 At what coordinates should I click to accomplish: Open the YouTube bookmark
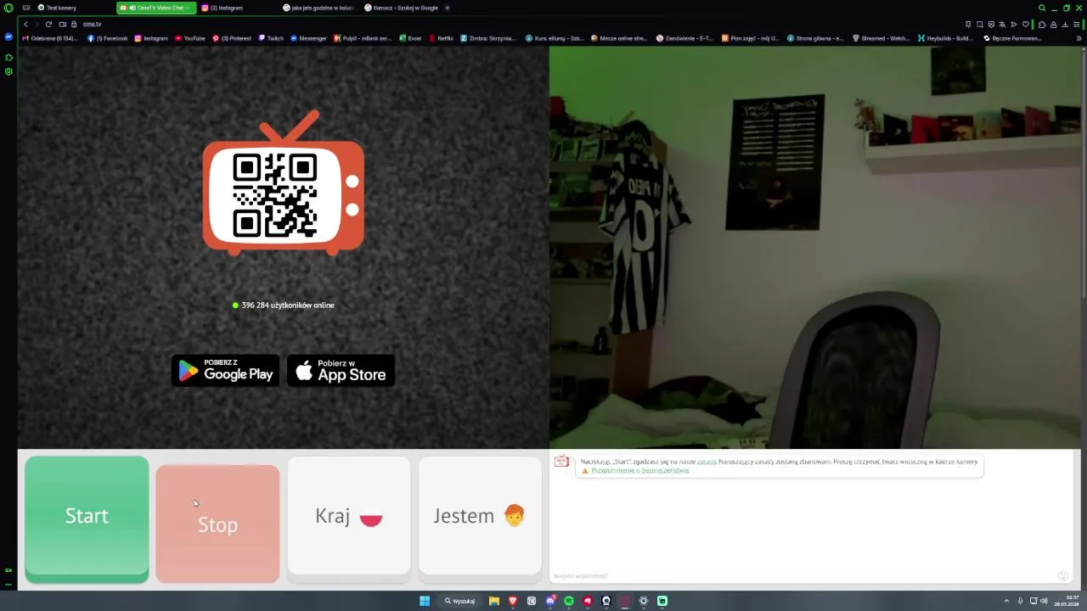point(190,38)
